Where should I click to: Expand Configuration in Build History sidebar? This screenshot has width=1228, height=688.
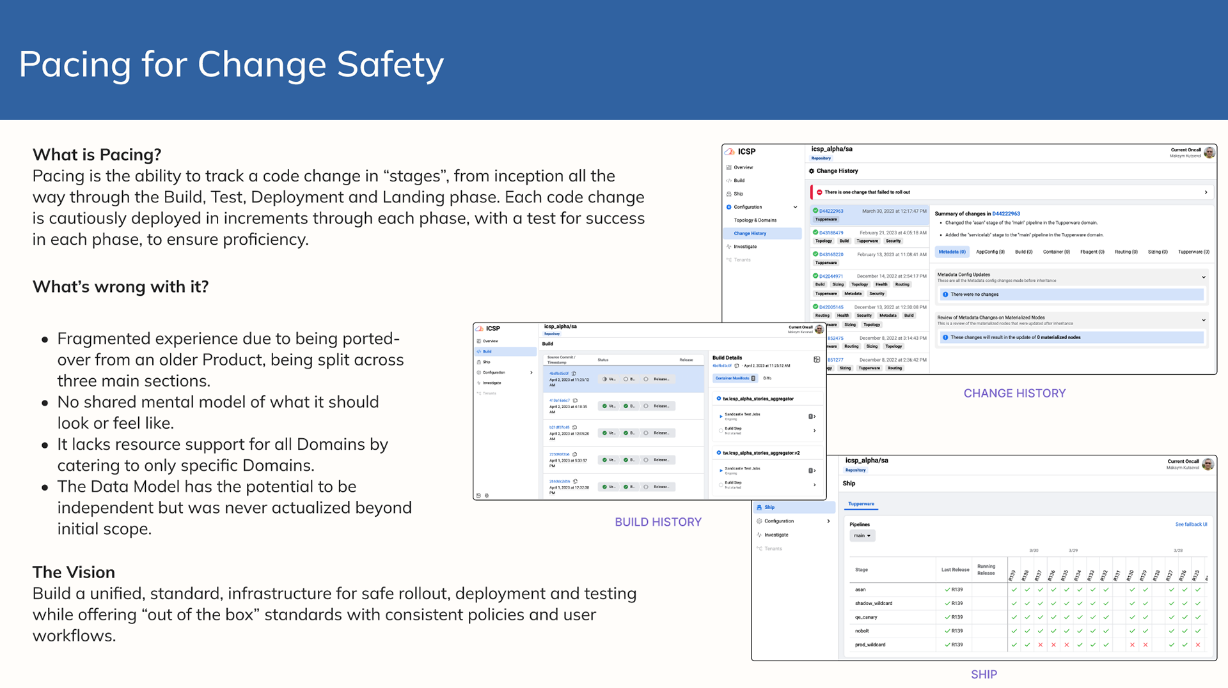click(x=531, y=372)
